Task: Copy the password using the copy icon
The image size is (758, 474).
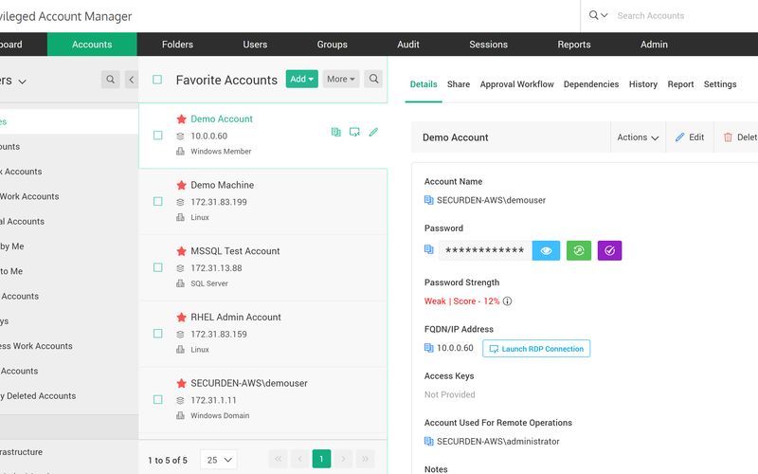Action: point(429,249)
